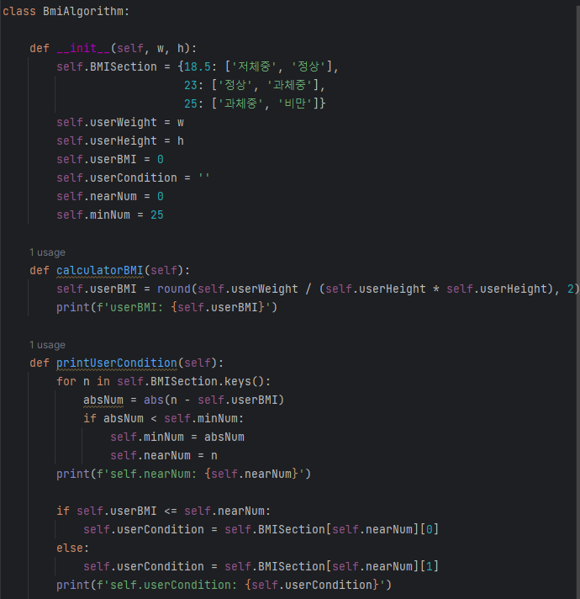Click the print userBMI f-string line

point(166,308)
